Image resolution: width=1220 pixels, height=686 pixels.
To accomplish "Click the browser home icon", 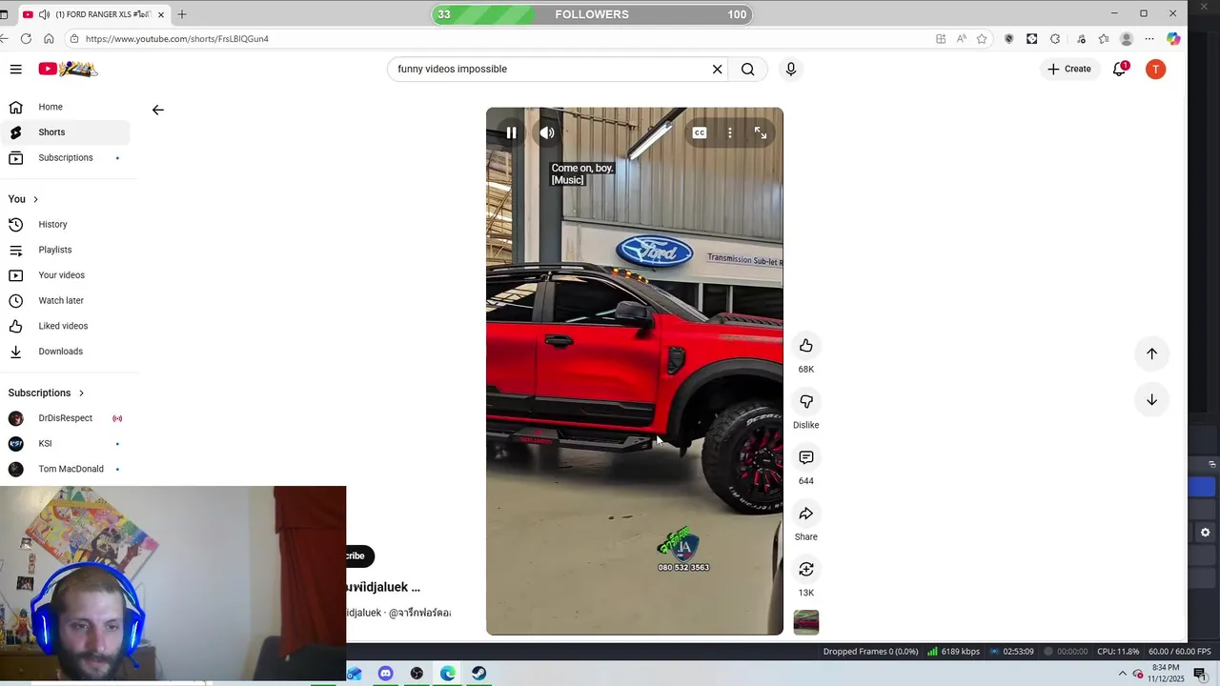I will [x=49, y=39].
